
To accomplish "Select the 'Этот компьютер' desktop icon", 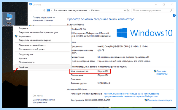I will (9, 19).
